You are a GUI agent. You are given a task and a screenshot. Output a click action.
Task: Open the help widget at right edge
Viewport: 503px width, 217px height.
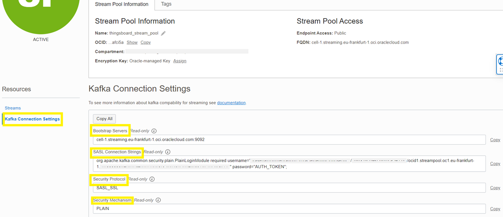500,64
